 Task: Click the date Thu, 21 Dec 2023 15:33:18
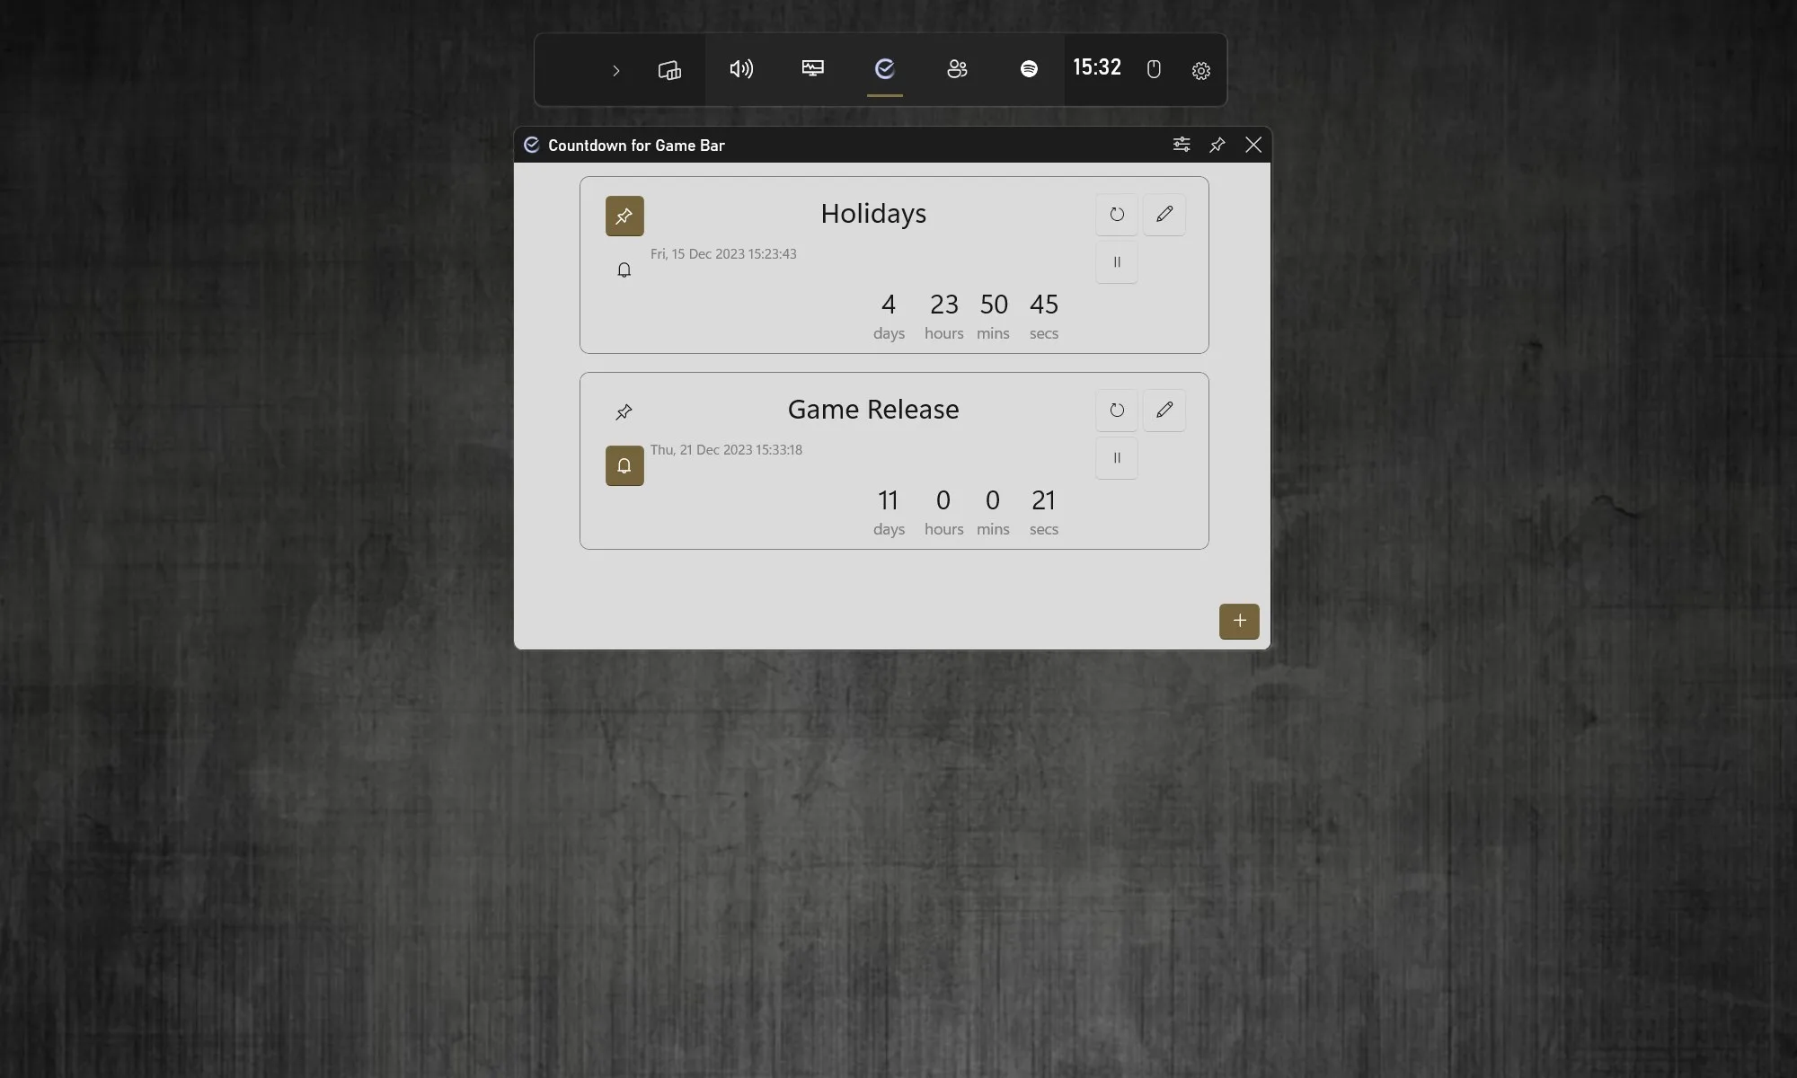pos(726,450)
